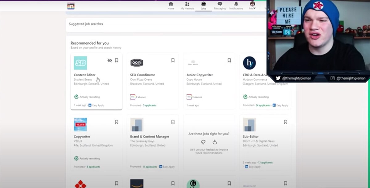
Task: Click the Student Beans SB logo
Action: pos(80,63)
